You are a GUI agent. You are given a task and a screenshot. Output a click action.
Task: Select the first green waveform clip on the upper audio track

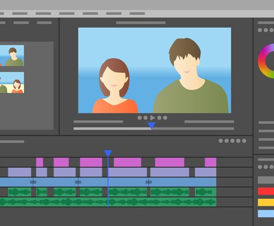[x=20, y=192]
